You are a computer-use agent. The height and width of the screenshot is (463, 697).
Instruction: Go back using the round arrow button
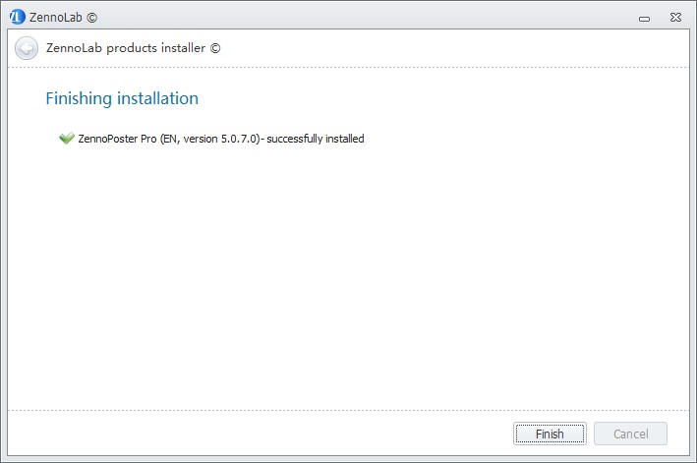(x=27, y=48)
